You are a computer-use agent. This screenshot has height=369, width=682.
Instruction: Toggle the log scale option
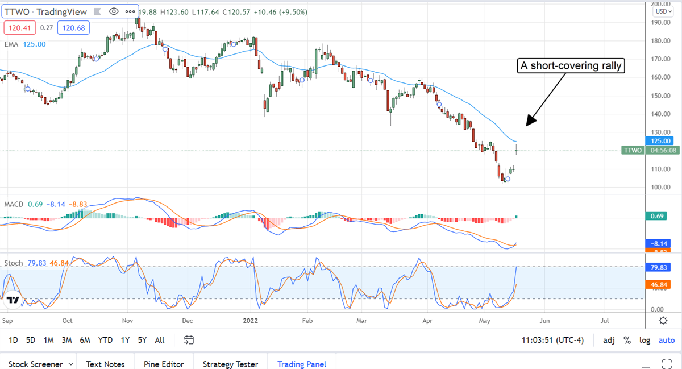[x=644, y=340]
